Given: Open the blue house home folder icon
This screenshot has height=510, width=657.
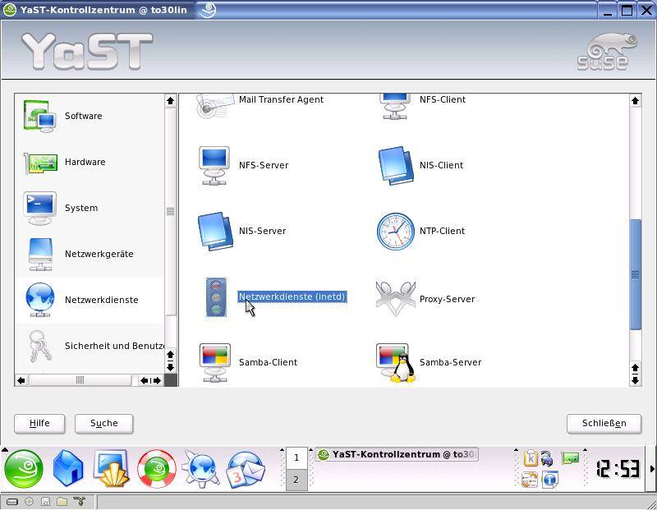Looking at the screenshot, I should (68, 469).
